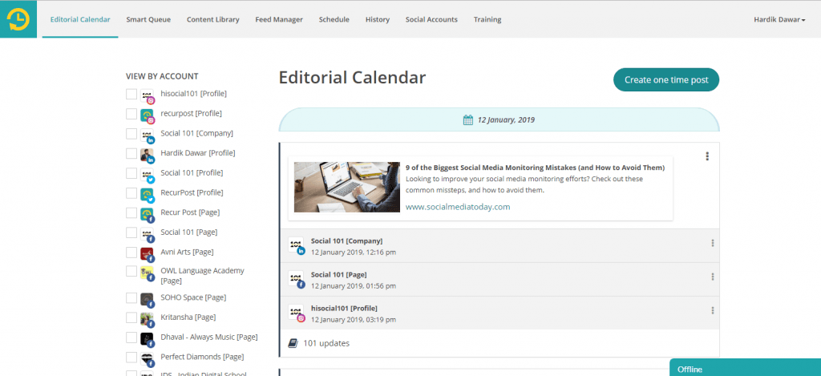Open the Schedule tab
This screenshot has width=821, height=376.
pyautogui.click(x=334, y=19)
